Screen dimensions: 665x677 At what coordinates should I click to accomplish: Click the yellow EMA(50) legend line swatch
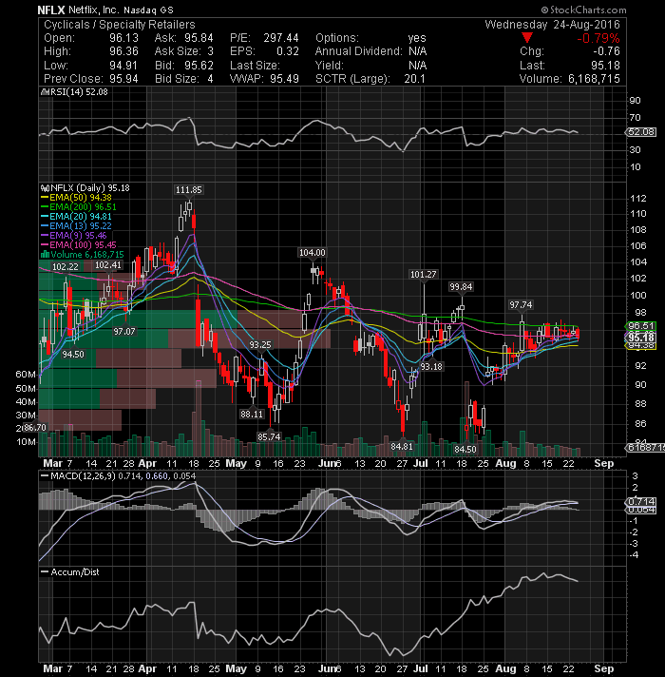(x=44, y=198)
